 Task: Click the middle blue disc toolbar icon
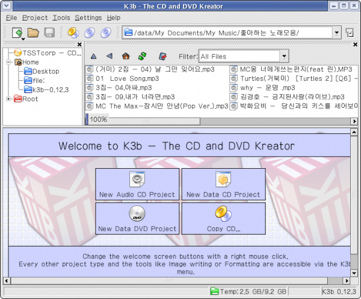pos(89,33)
